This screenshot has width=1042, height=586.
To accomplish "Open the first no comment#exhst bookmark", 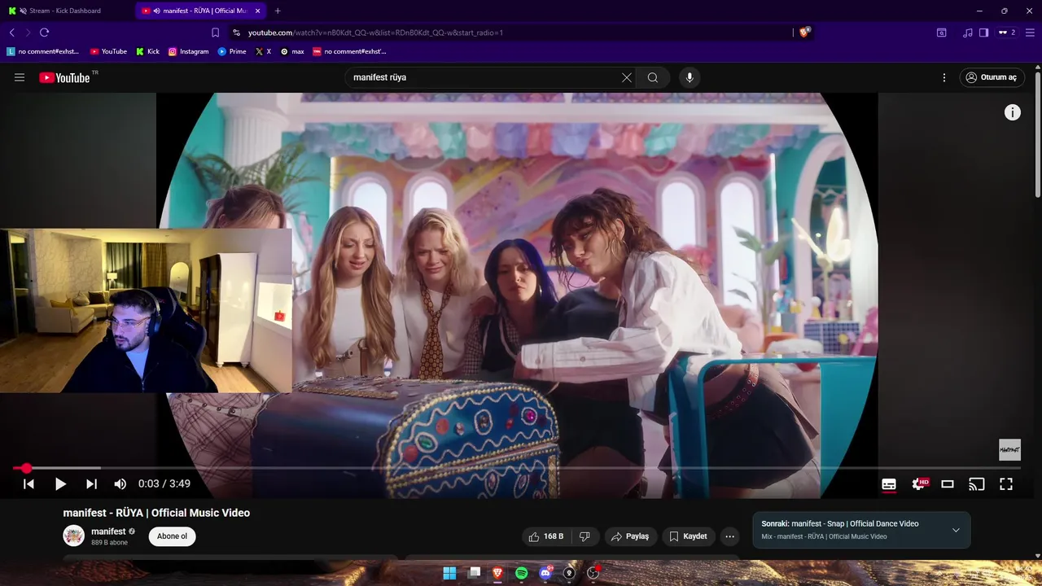I will [43, 51].
